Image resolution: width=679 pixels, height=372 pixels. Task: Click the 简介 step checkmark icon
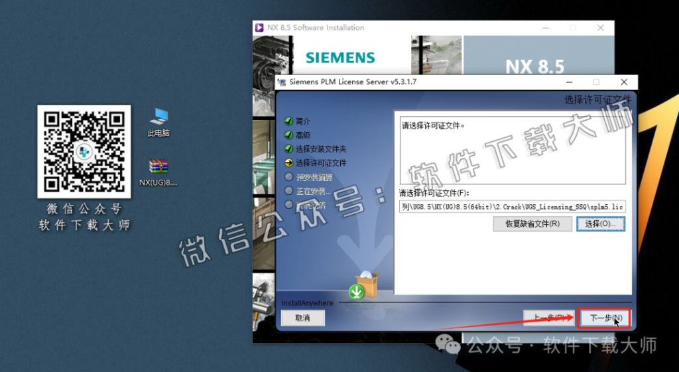(289, 121)
